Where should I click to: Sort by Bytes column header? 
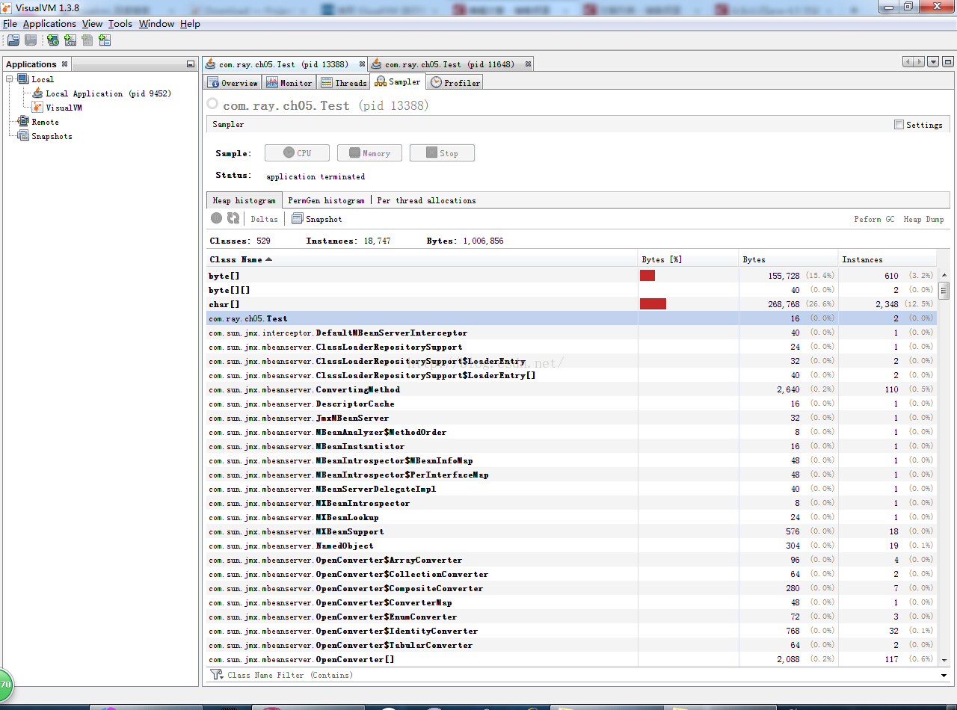click(788, 259)
